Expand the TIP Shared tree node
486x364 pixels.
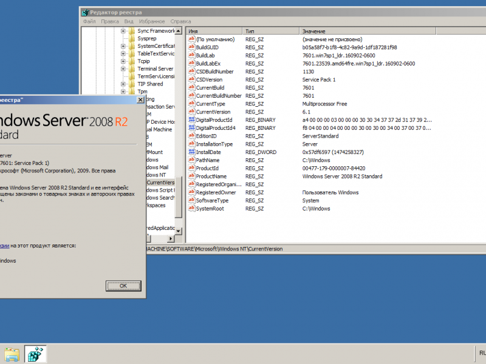pos(123,84)
